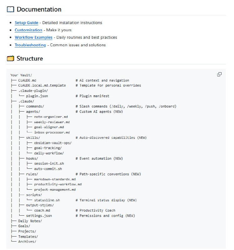Image resolution: width=234 pixels, height=250 pixels.
Task: Click CLAUDE.md in the tree
Action: tap(27, 80)
